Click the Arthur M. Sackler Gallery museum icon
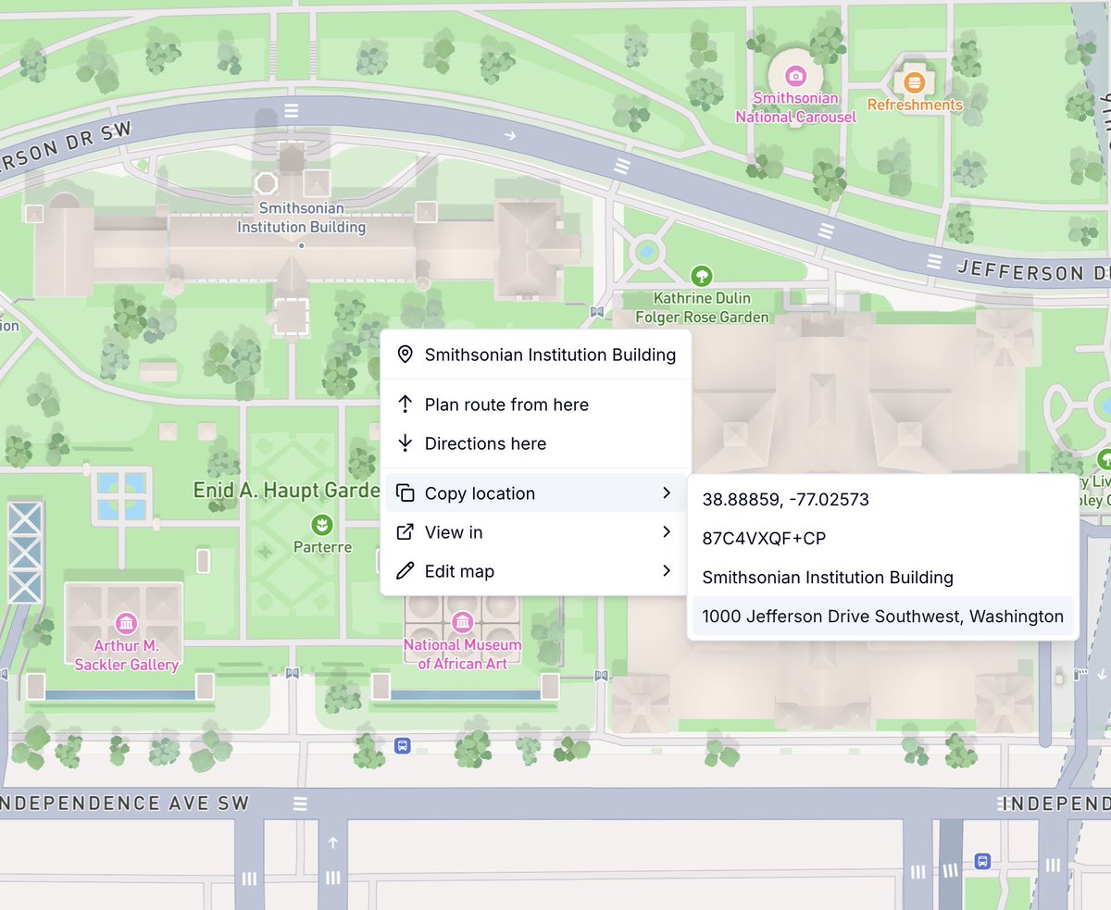Image resolution: width=1111 pixels, height=910 pixels. click(x=126, y=622)
